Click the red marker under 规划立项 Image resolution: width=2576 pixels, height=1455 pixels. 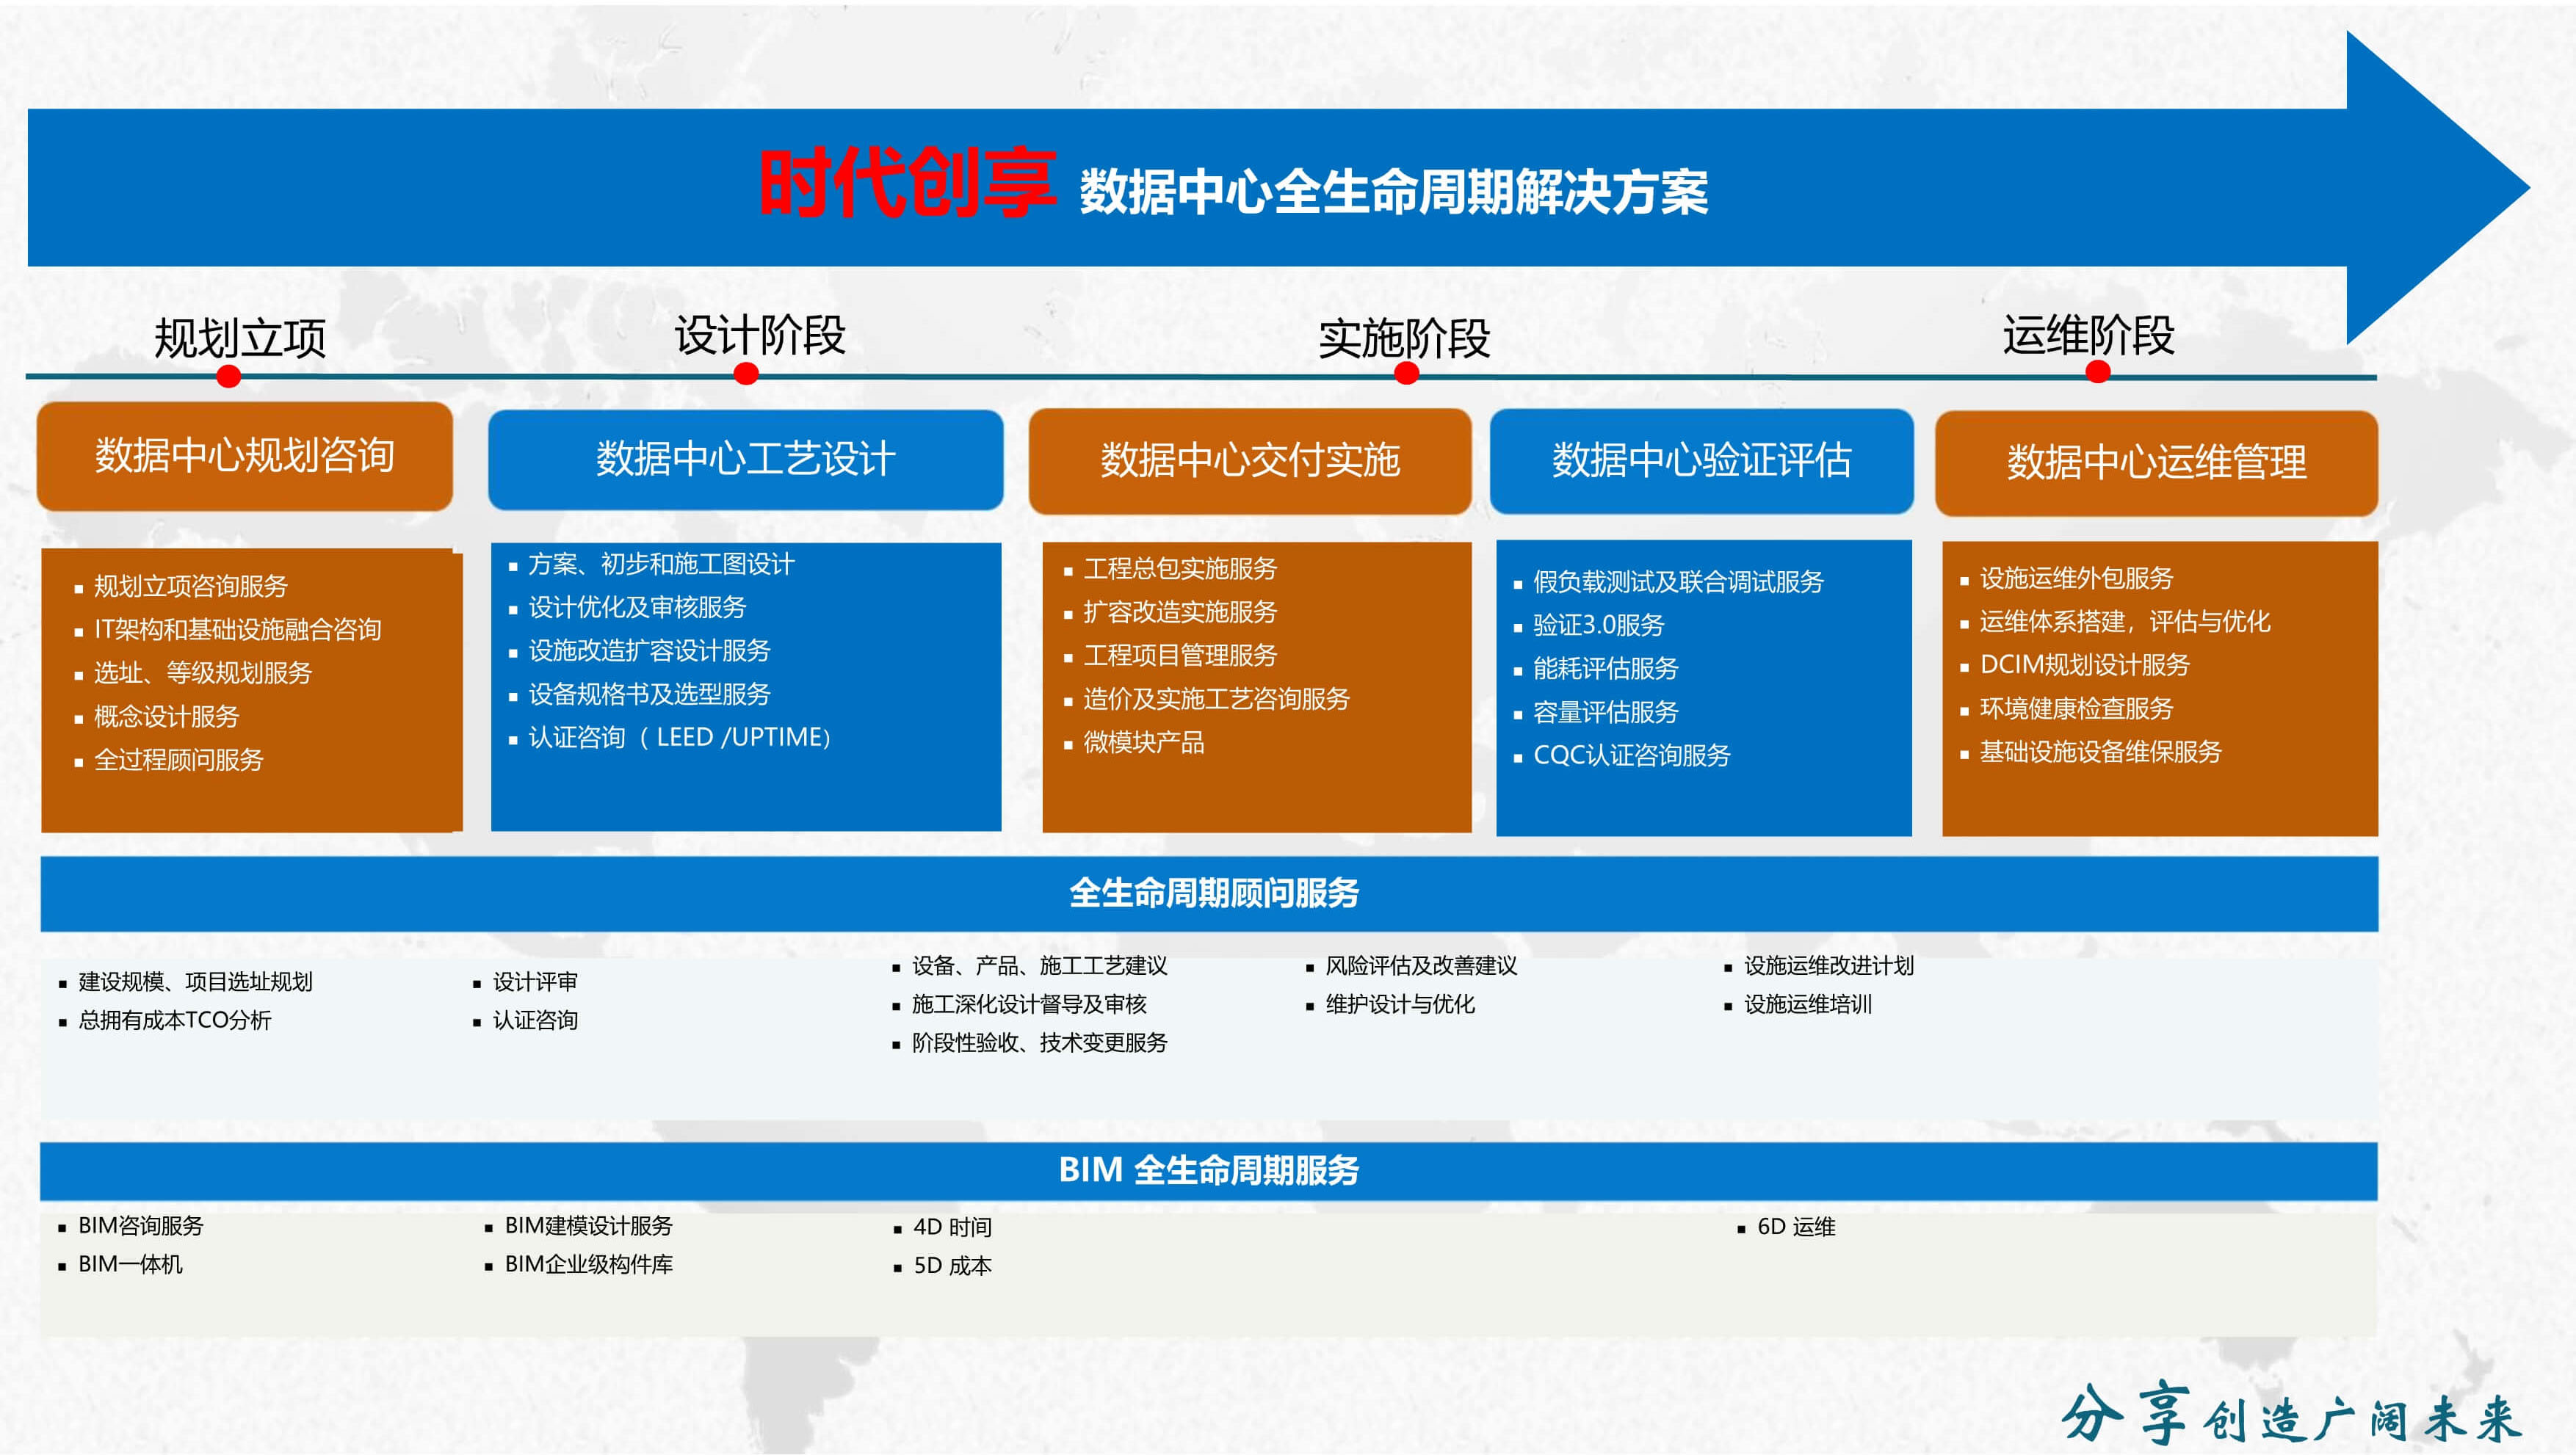point(229,376)
